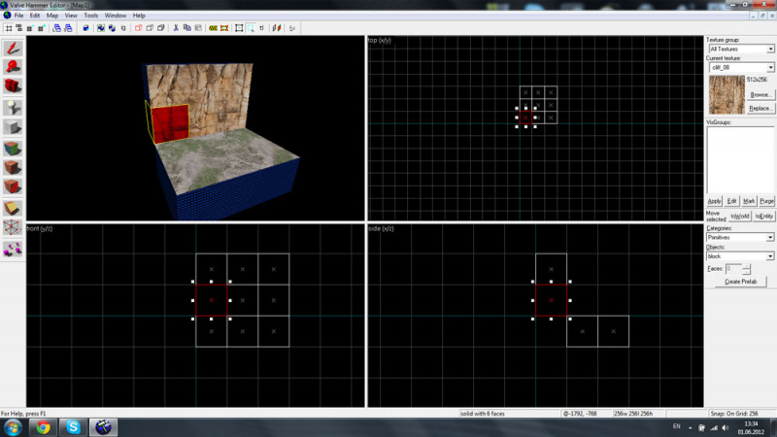The image size is (777, 437).
Task: Open the Edit menu
Action: click(35, 16)
